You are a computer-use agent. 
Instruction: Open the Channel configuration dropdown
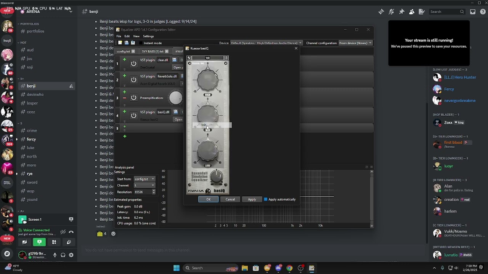coord(355,43)
